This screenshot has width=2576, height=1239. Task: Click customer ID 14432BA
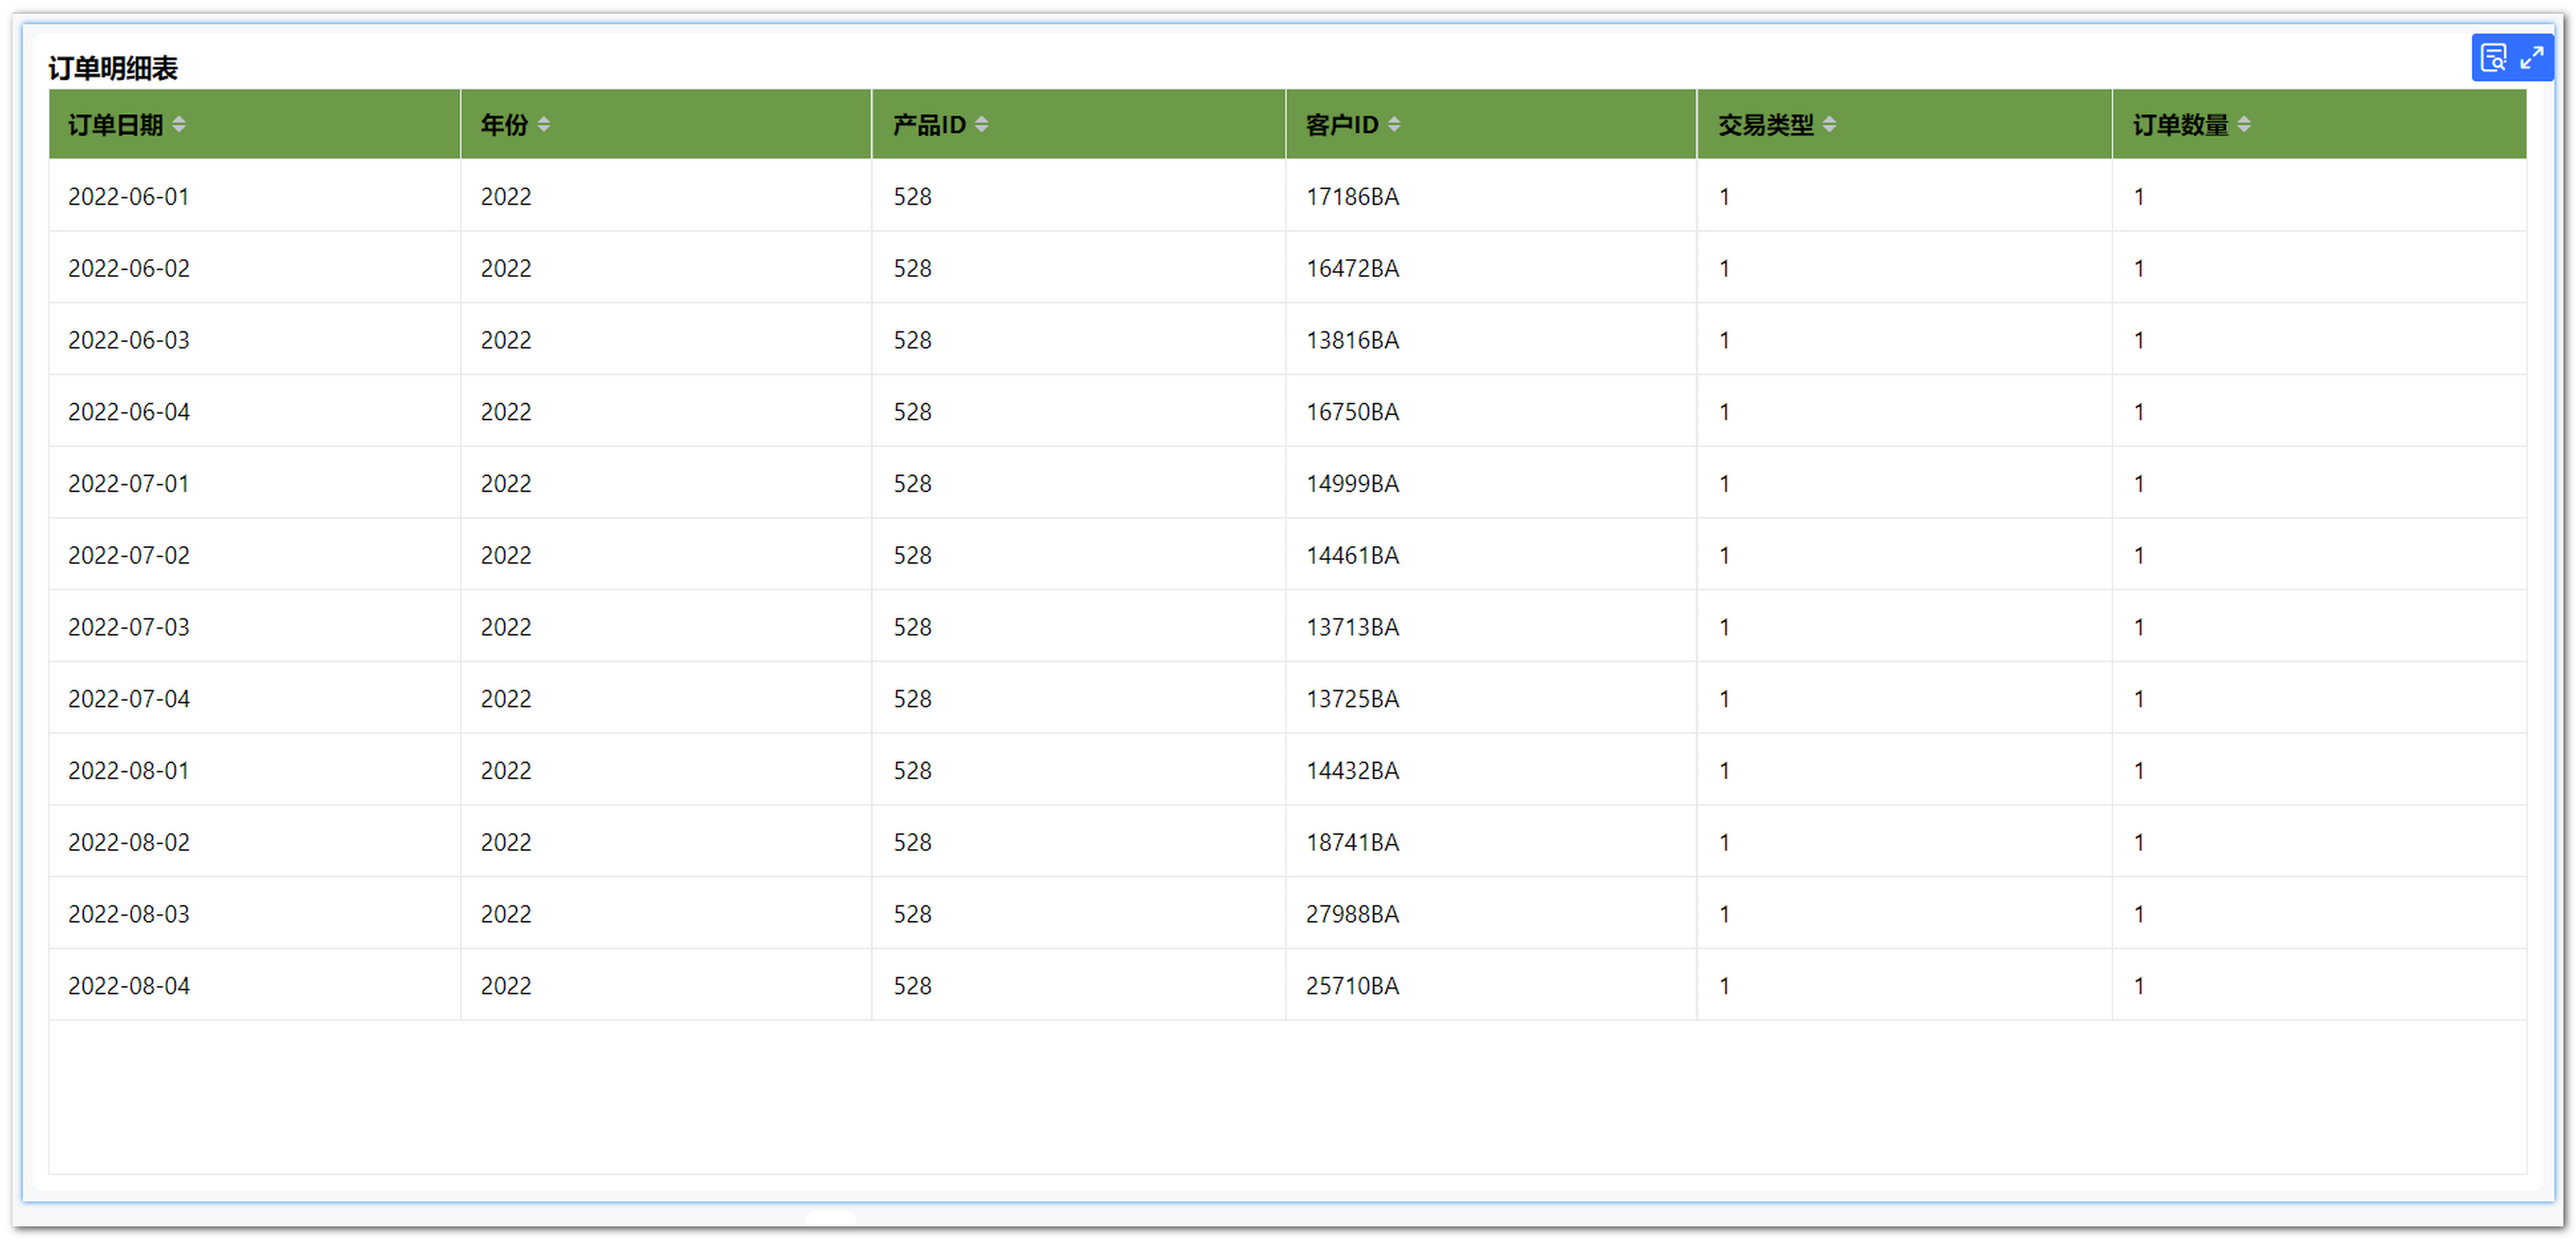pyautogui.click(x=1352, y=772)
